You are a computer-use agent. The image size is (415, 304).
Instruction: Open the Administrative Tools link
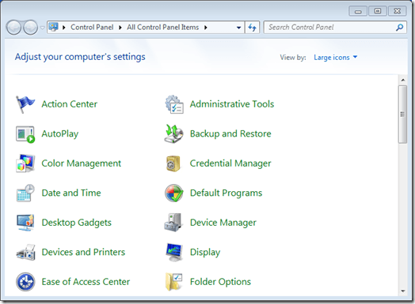[x=232, y=104]
